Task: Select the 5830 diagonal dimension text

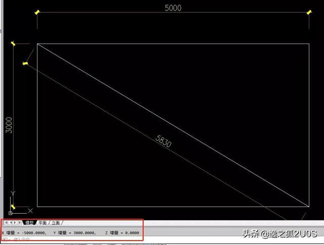Action: (x=163, y=141)
